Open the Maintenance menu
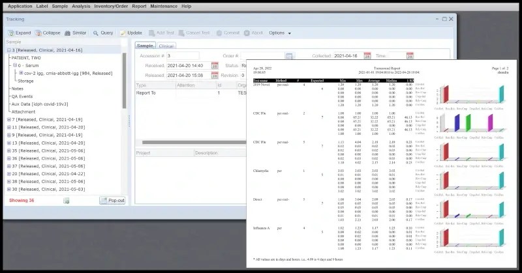 click(164, 6)
